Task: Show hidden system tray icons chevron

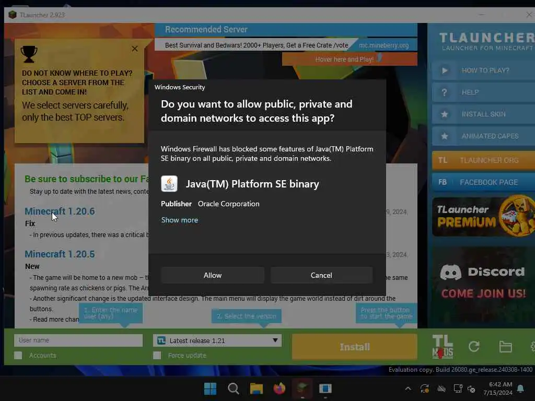Action: (408, 388)
